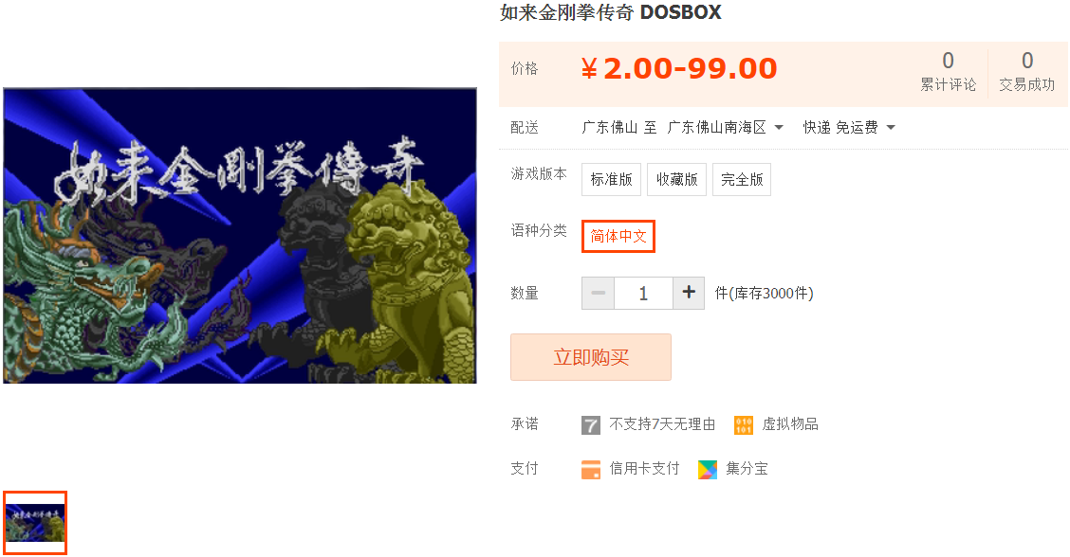
Task: Click the virtual goods 虚拟物品 icon
Action: (x=743, y=425)
